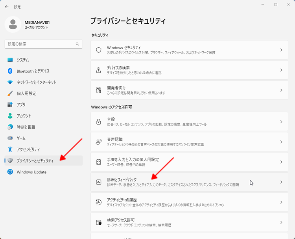Go to 時刻と言語 settings
295x239 pixels.
coord(43,127)
